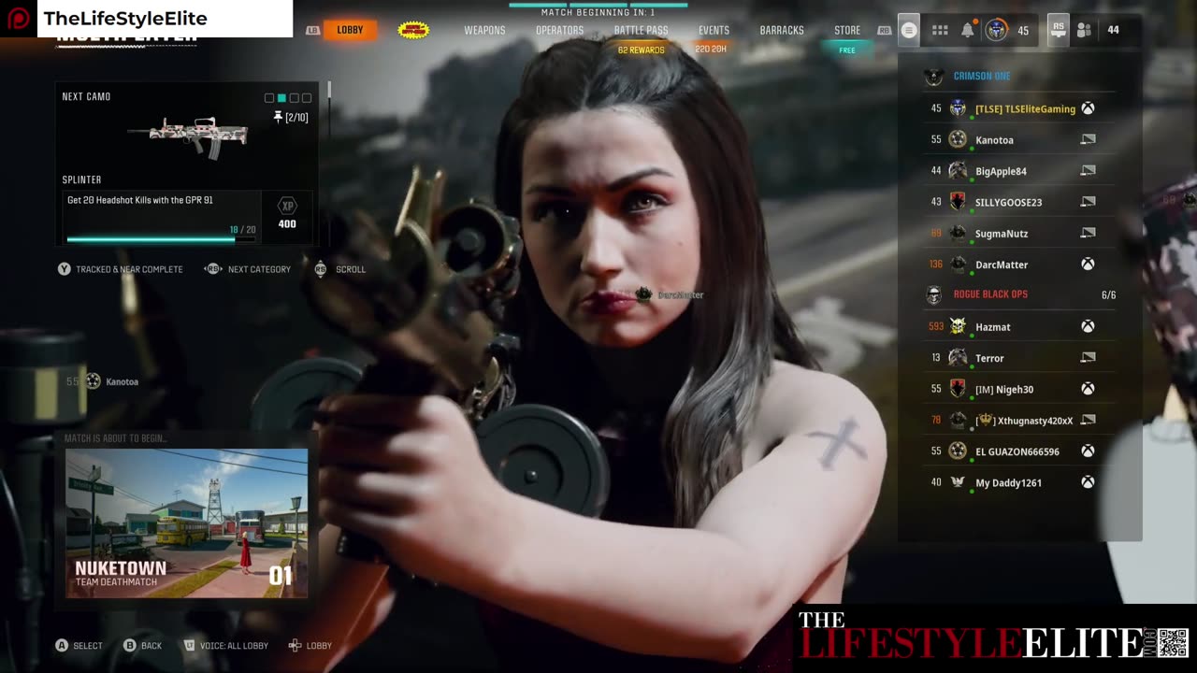Open the hamburger menu icon in top bar

pyautogui.click(x=909, y=30)
